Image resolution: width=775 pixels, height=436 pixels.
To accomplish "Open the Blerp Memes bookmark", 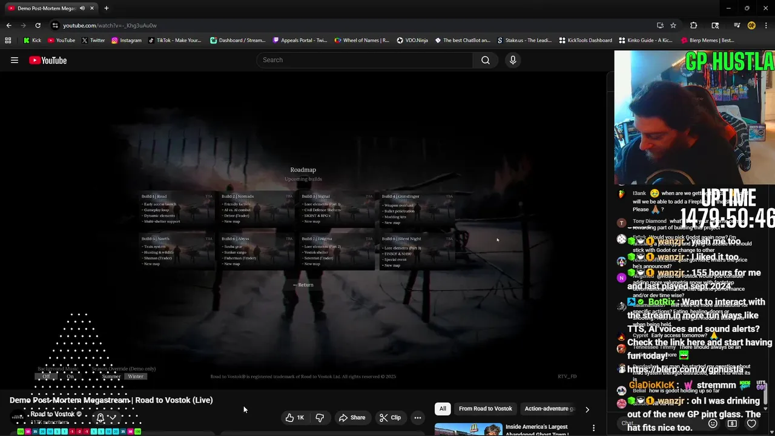I will tap(708, 41).
